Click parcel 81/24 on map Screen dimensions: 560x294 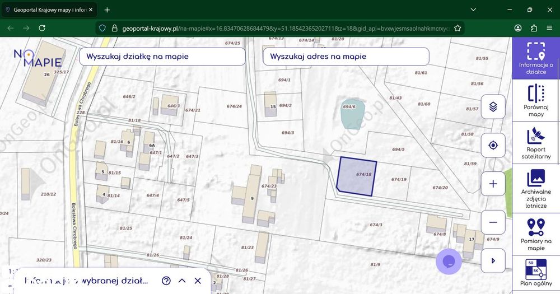[186, 237]
